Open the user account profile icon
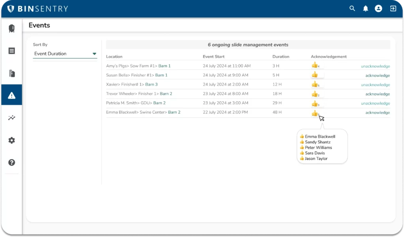 (378, 9)
